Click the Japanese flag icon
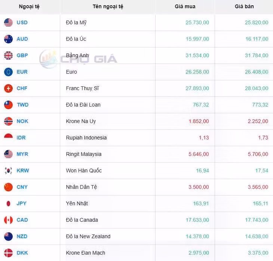Screen dimensions: 273x261 pyautogui.click(x=8, y=203)
